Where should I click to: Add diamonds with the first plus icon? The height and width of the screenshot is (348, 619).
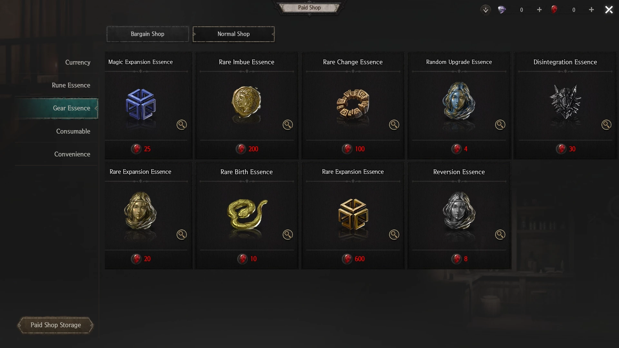click(539, 10)
